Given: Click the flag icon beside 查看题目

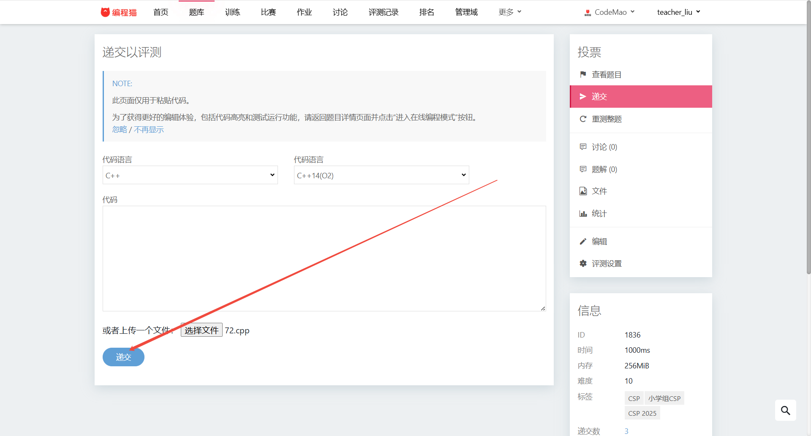Looking at the screenshot, I should tap(583, 74).
